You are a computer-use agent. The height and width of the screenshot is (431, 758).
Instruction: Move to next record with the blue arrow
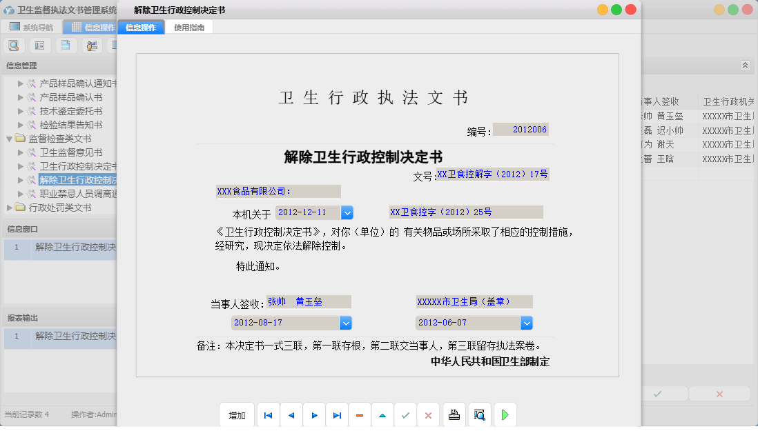point(313,414)
